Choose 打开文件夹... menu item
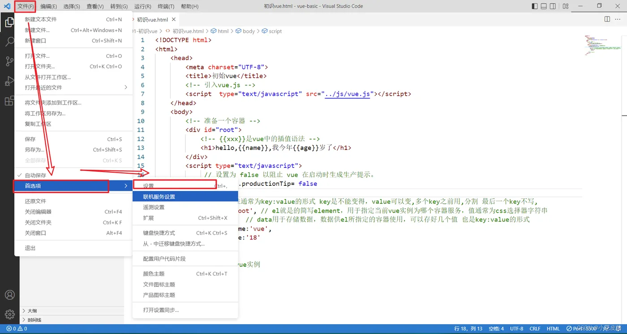Screen dimensions: 627x334 (x=73, y=66)
